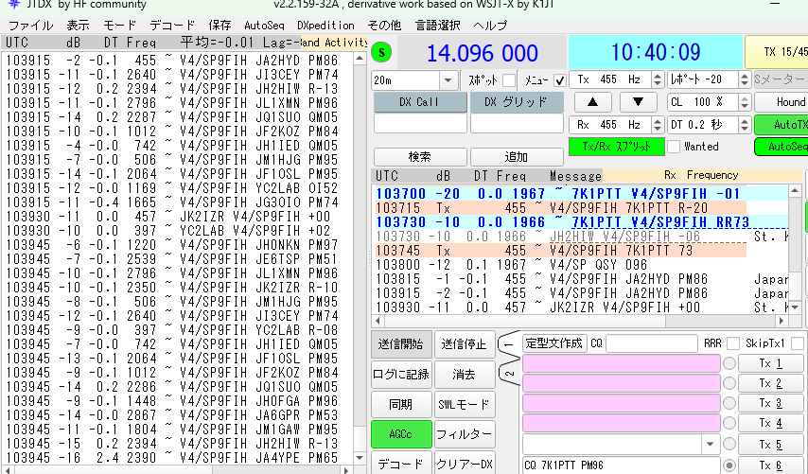Screen dimensions: 808x474
Task: Click the Tx 3 message button
Action: tap(770, 403)
